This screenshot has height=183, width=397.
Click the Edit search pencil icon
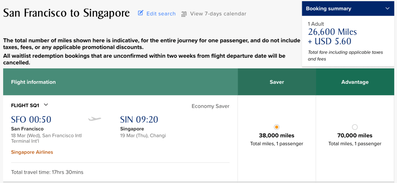(141, 13)
